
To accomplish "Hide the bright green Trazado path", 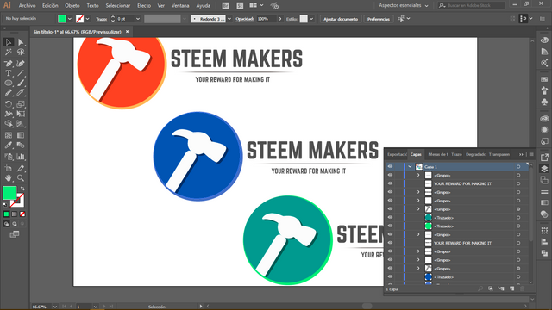I will pos(390,226).
